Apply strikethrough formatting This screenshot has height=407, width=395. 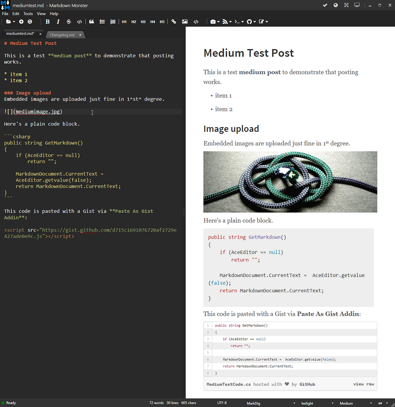point(68,22)
